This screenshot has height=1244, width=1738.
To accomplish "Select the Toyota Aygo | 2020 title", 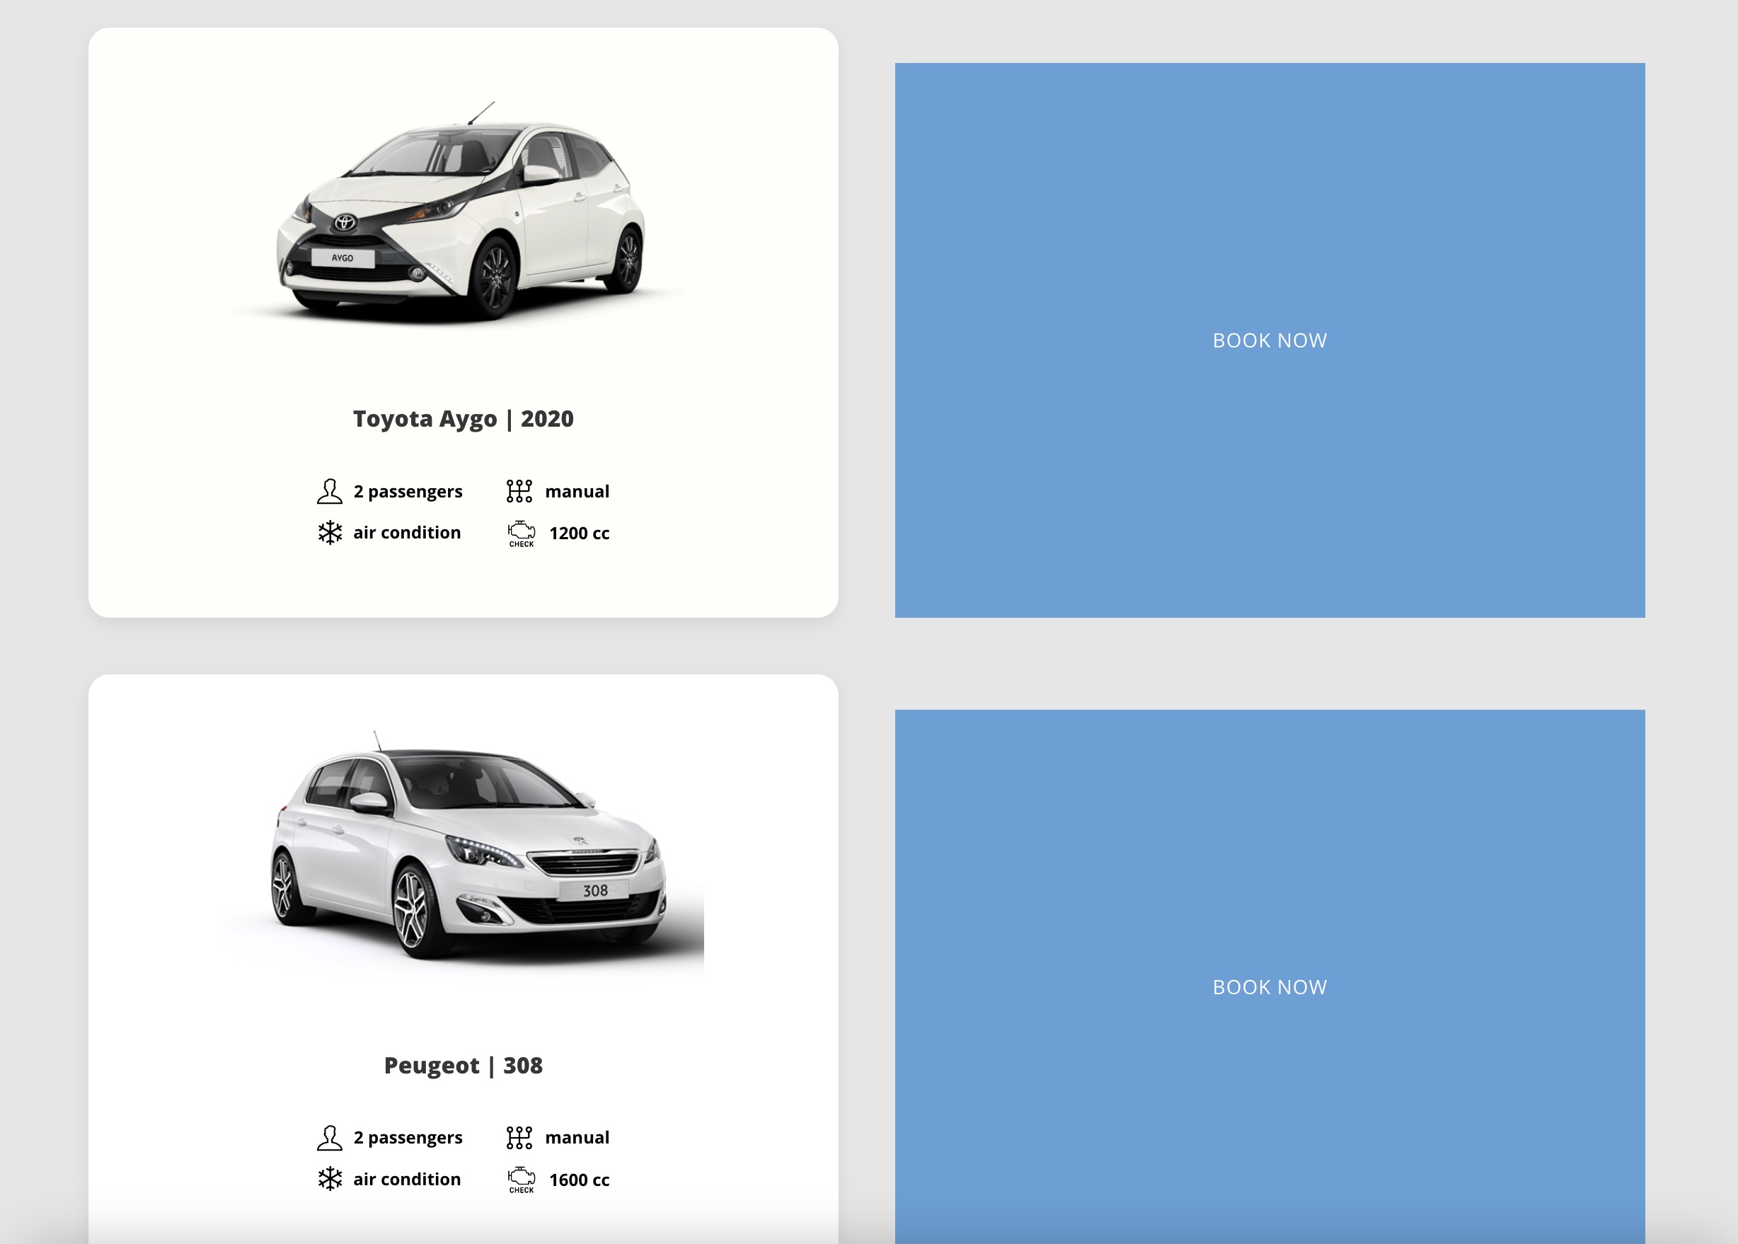I will click(464, 419).
